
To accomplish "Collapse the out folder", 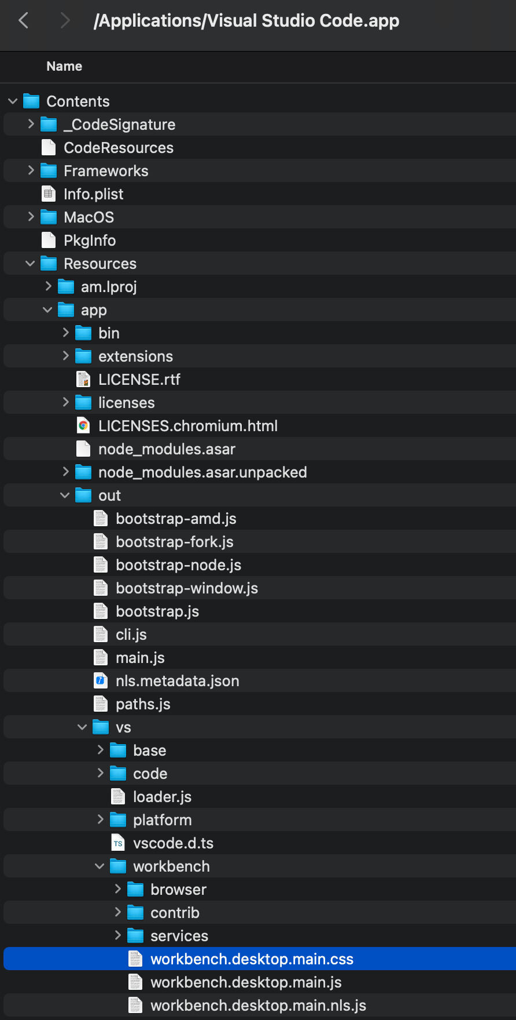I will [x=65, y=496].
